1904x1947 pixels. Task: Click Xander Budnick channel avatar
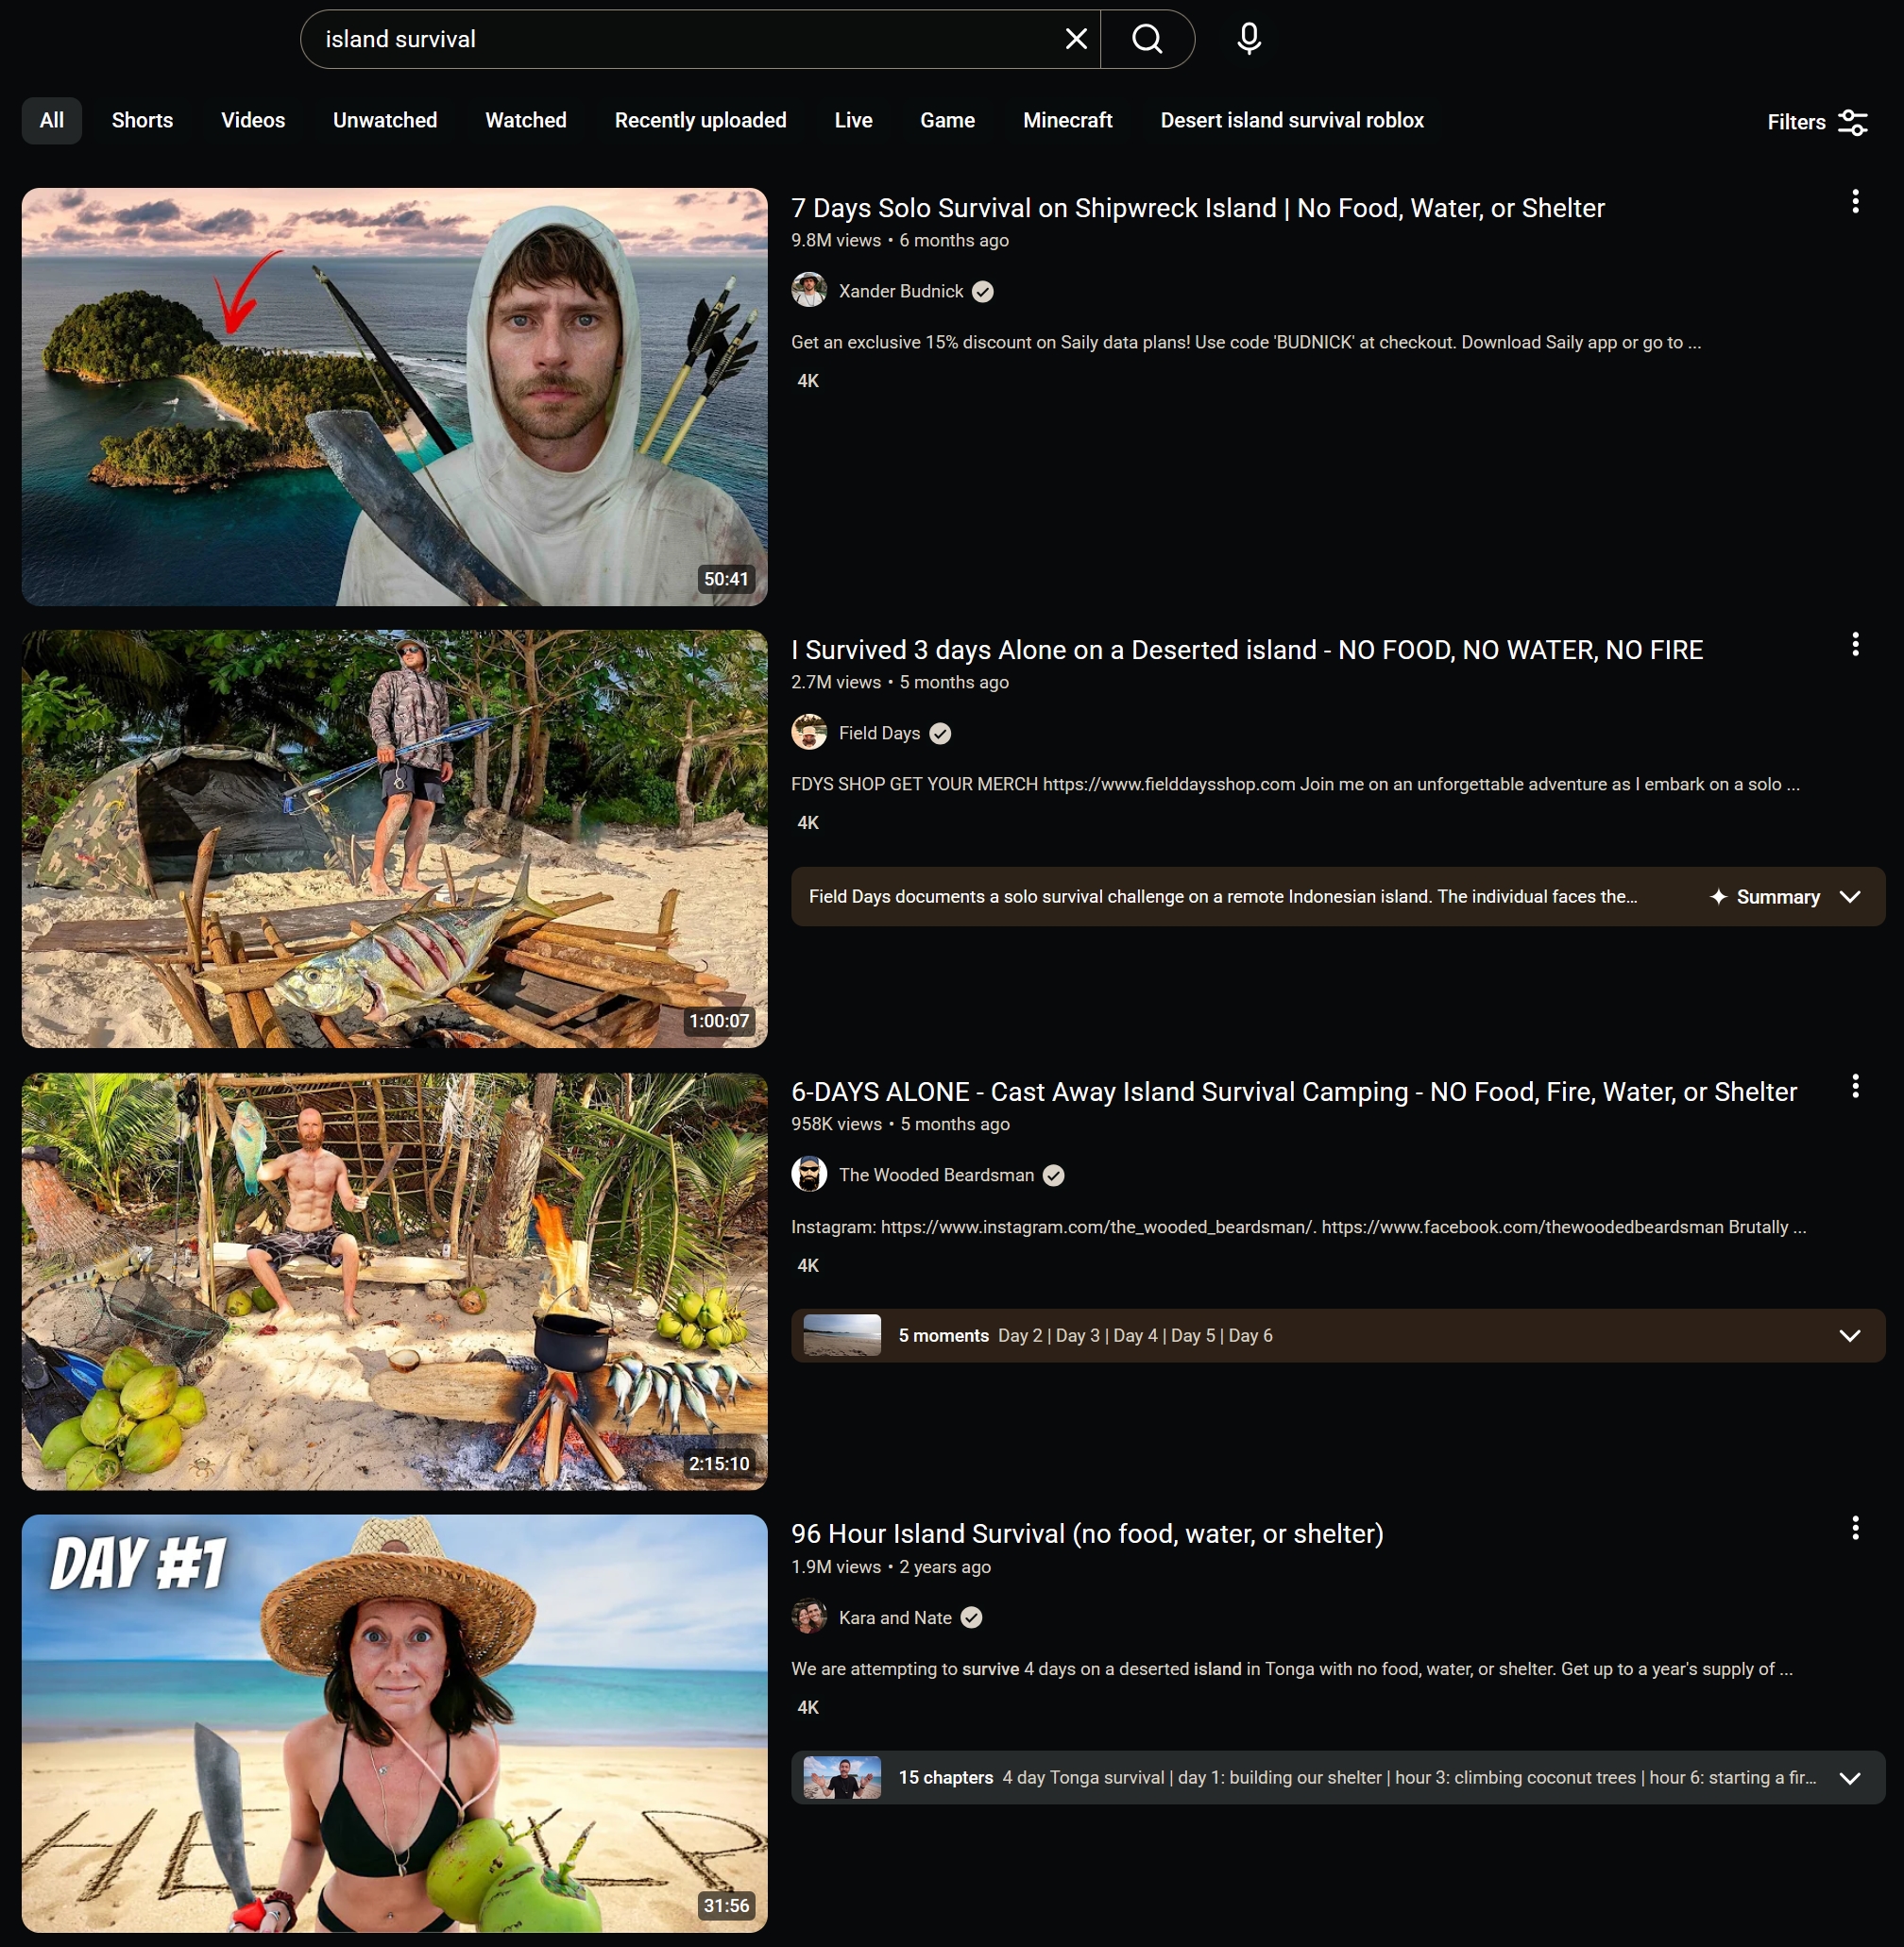click(808, 291)
